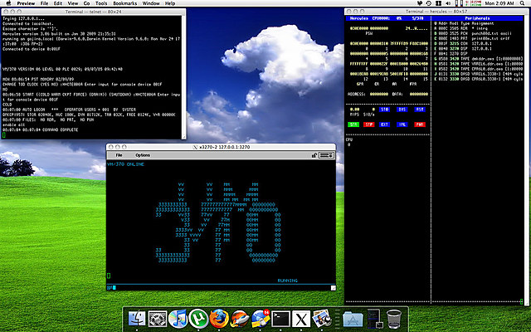This screenshot has width=531, height=332.
Task: Open Firefox browser in the dock
Action: (x=219, y=319)
